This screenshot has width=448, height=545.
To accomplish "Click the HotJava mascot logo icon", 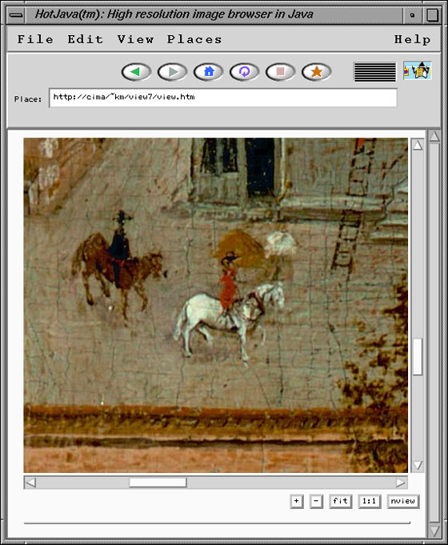I will (418, 70).
